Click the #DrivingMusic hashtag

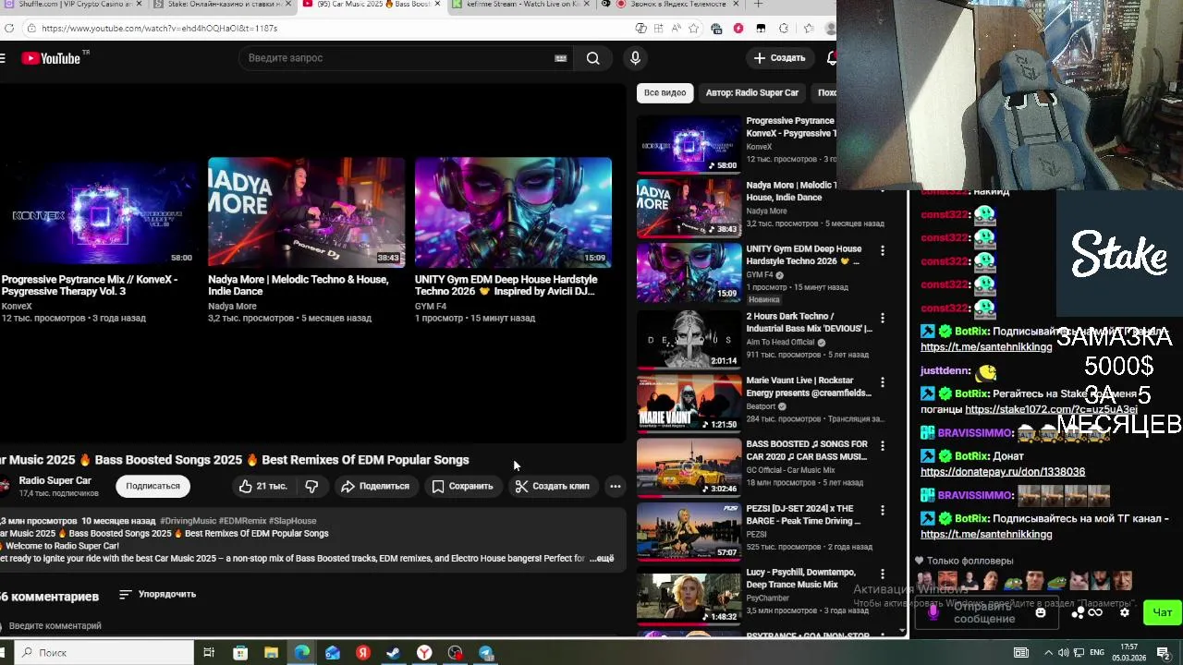coord(188,521)
